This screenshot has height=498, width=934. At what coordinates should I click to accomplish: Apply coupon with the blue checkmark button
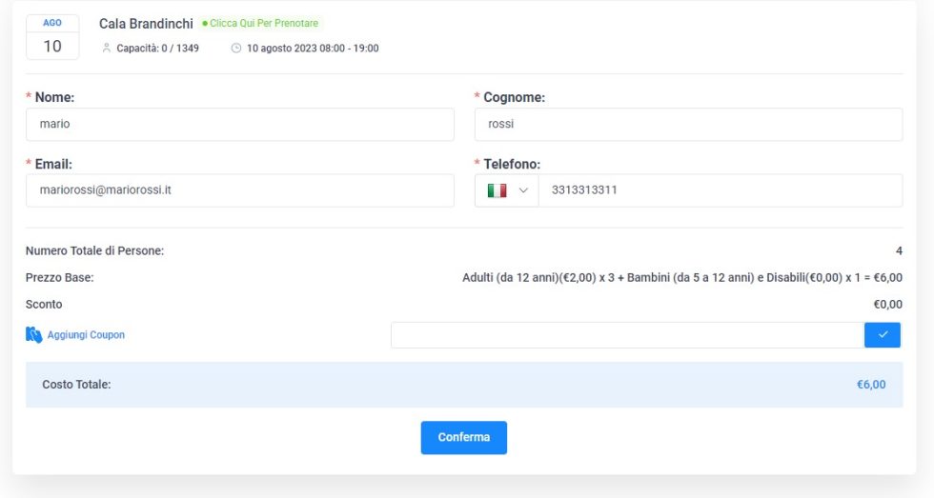click(882, 335)
